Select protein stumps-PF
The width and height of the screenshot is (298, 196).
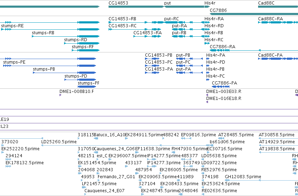point(87,87)
